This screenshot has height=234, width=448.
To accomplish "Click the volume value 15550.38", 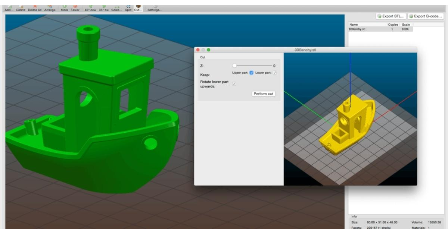I will (435, 222).
